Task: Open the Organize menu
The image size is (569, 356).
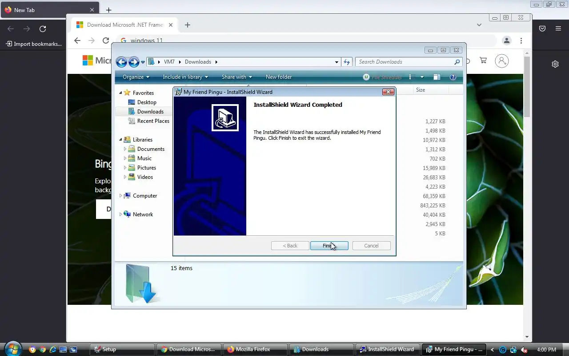Action: pyautogui.click(x=136, y=77)
